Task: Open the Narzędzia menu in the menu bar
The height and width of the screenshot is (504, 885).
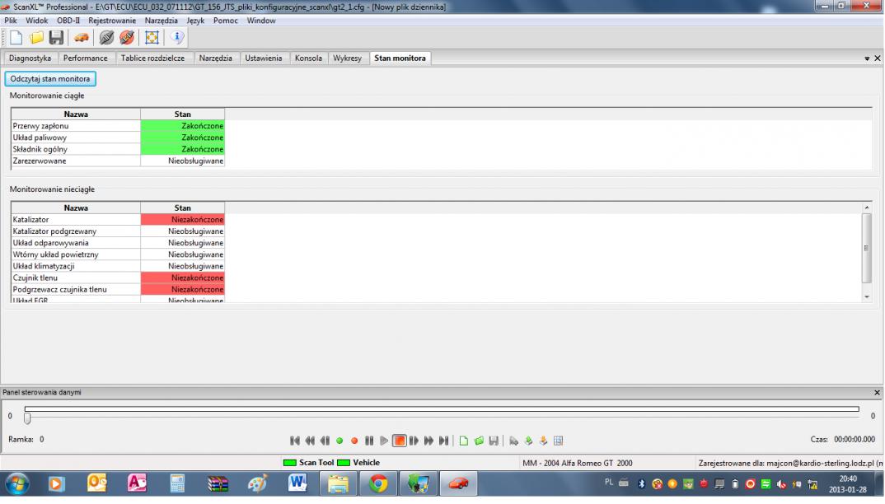Action: coord(161,21)
